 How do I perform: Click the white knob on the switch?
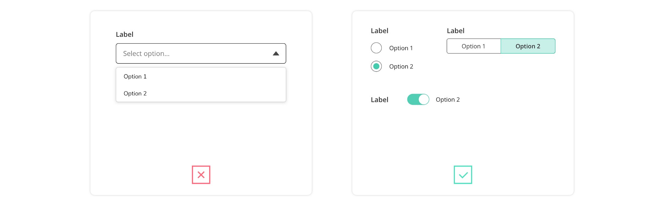click(x=424, y=99)
